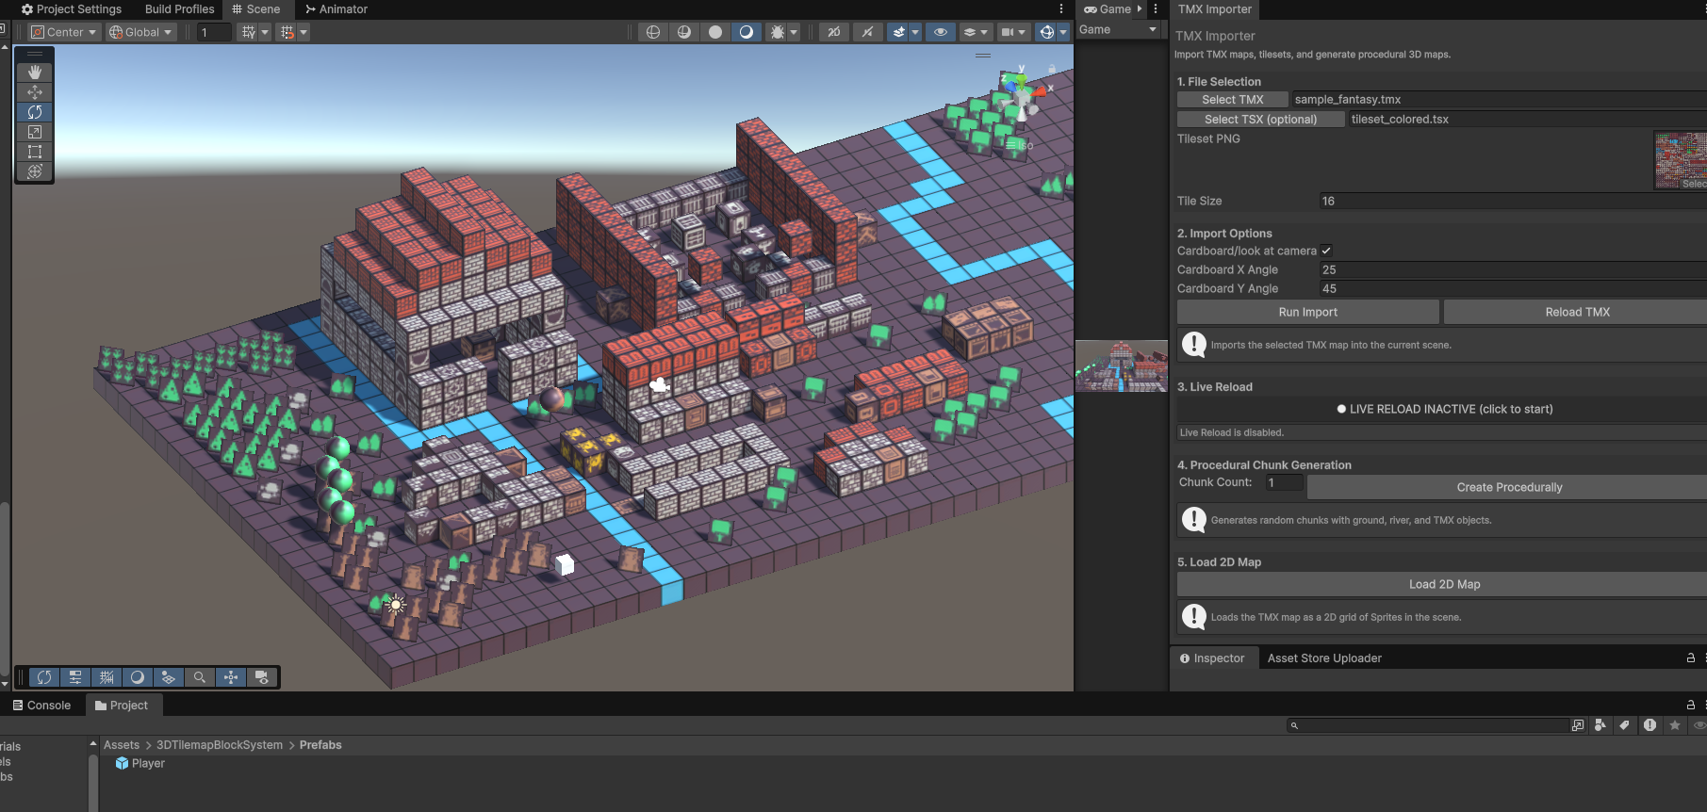The image size is (1707, 812).
Task: Uncheck the Cardboard/look at camera checkbox
Action: tap(1326, 251)
